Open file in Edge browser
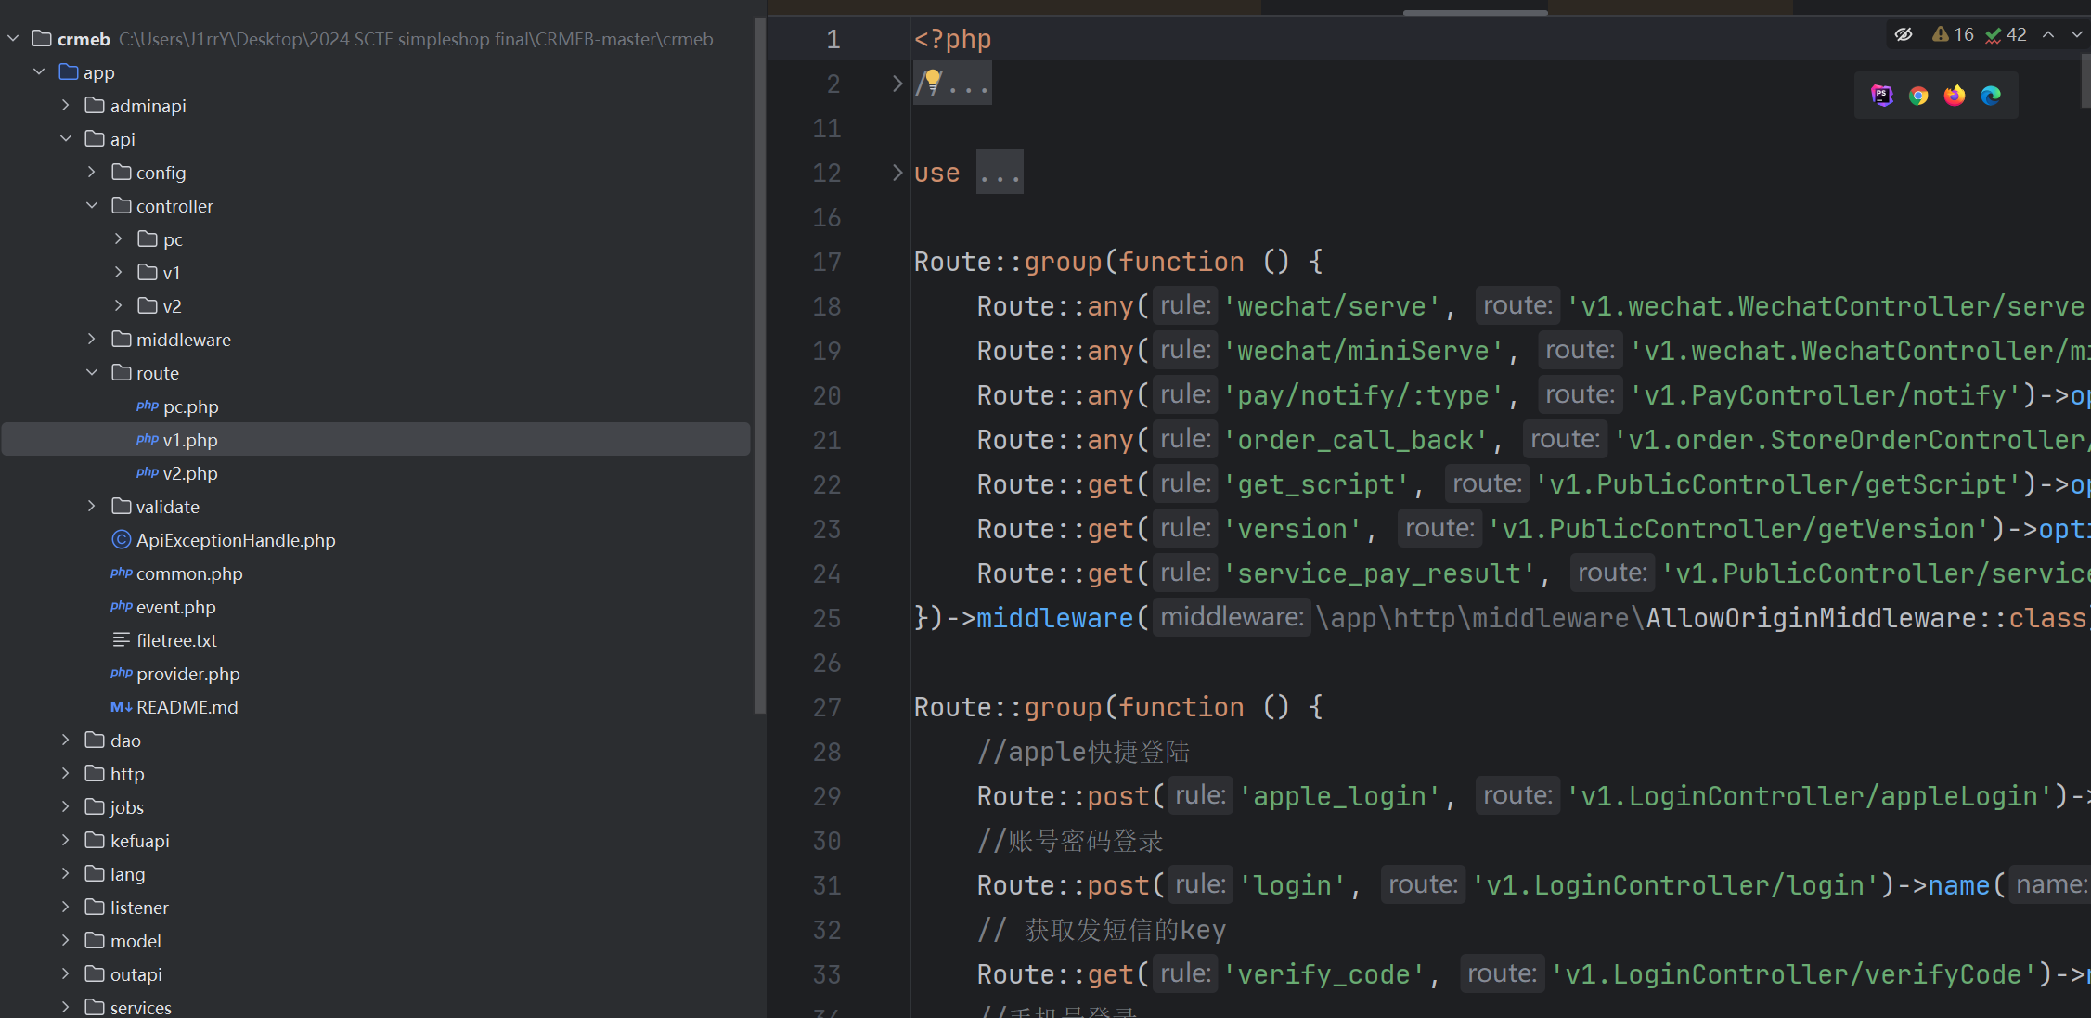The width and height of the screenshot is (2091, 1018). click(x=1991, y=96)
